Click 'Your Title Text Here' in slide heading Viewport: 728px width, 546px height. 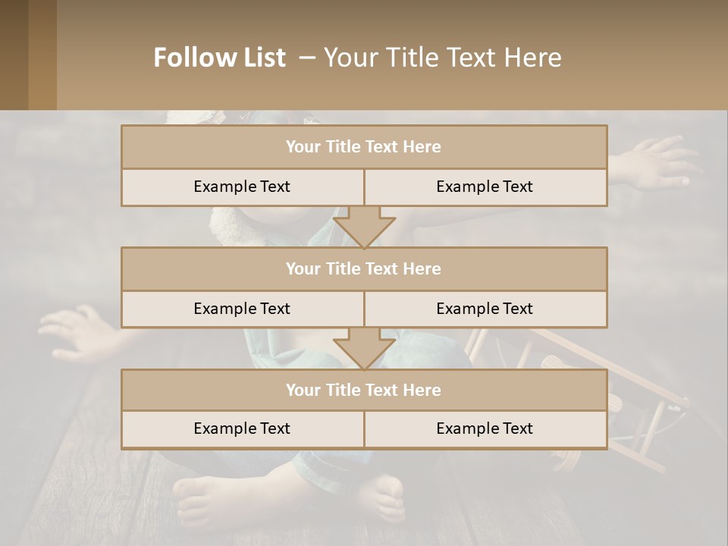pyautogui.click(x=442, y=58)
